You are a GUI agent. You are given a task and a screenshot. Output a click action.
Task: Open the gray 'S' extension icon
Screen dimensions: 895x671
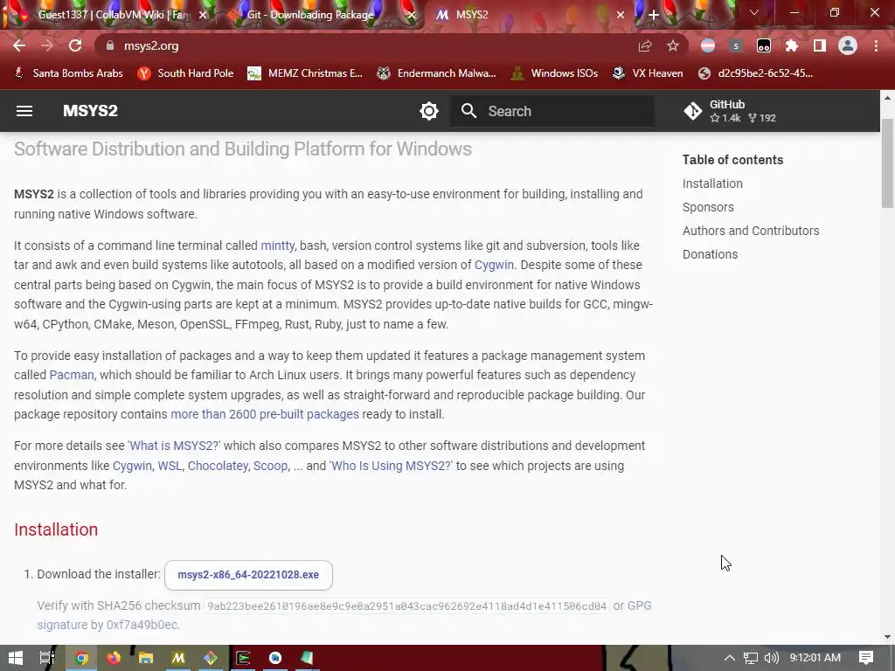(x=736, y=45)
